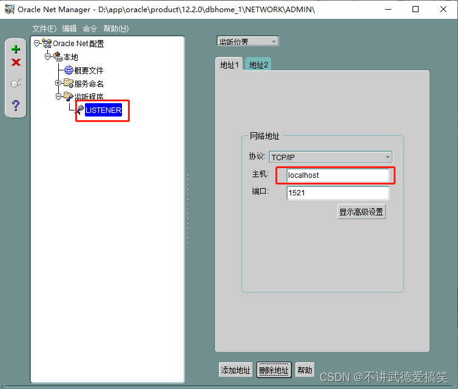This screenshot has height=389, width=458.
Task: Click the LISTENER microphone icon
Action: (79, 110)
